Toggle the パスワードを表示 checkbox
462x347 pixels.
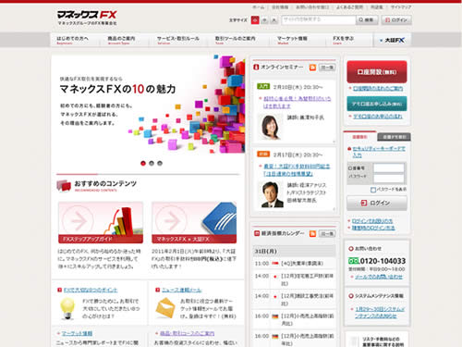click(373, 190)
